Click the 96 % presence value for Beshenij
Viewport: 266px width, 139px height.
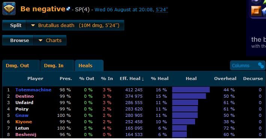point(65,134)
